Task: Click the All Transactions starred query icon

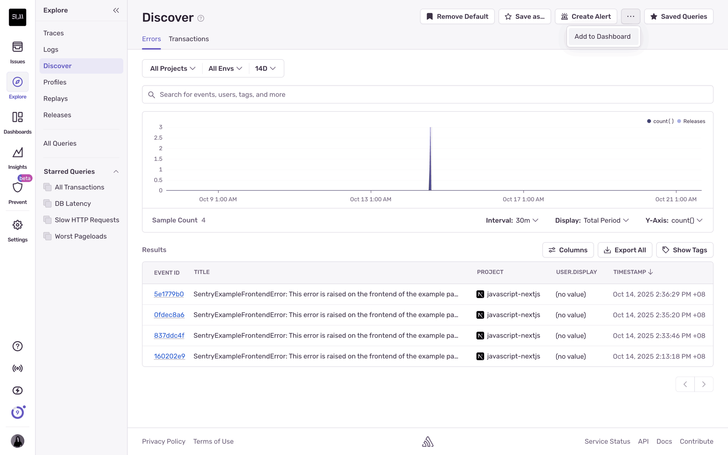Action: tap(47, 187)
